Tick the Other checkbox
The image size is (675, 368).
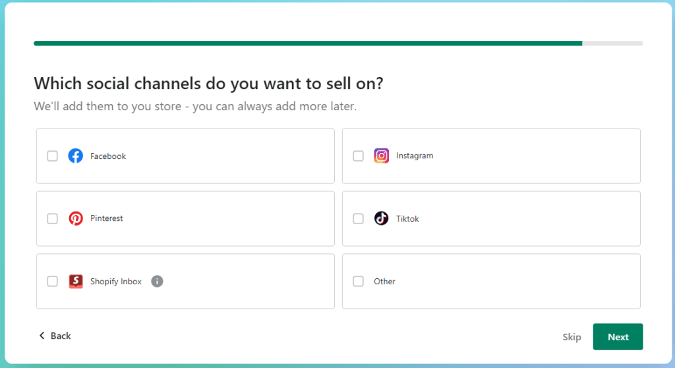pyautogui.click(x=358, y=282)
